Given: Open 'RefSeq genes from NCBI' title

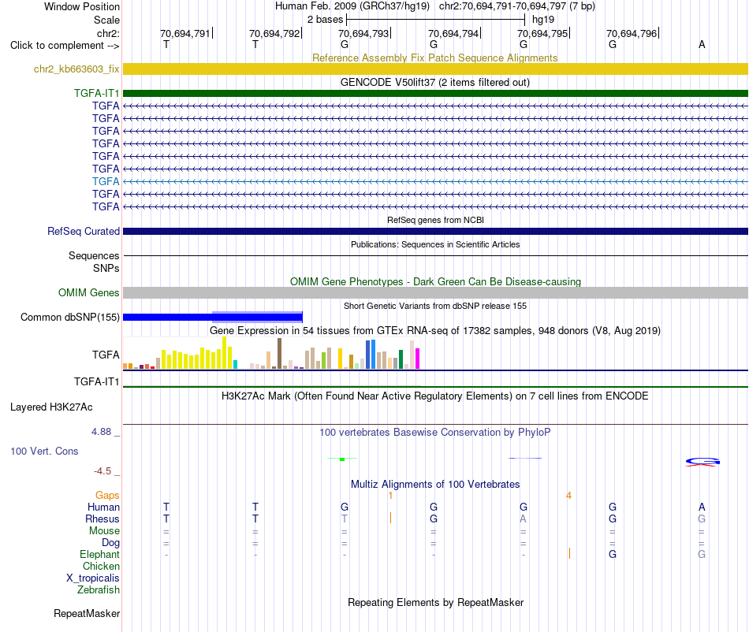Looking at the screenshot, I should pyautogui.click(x=435, y=220).
